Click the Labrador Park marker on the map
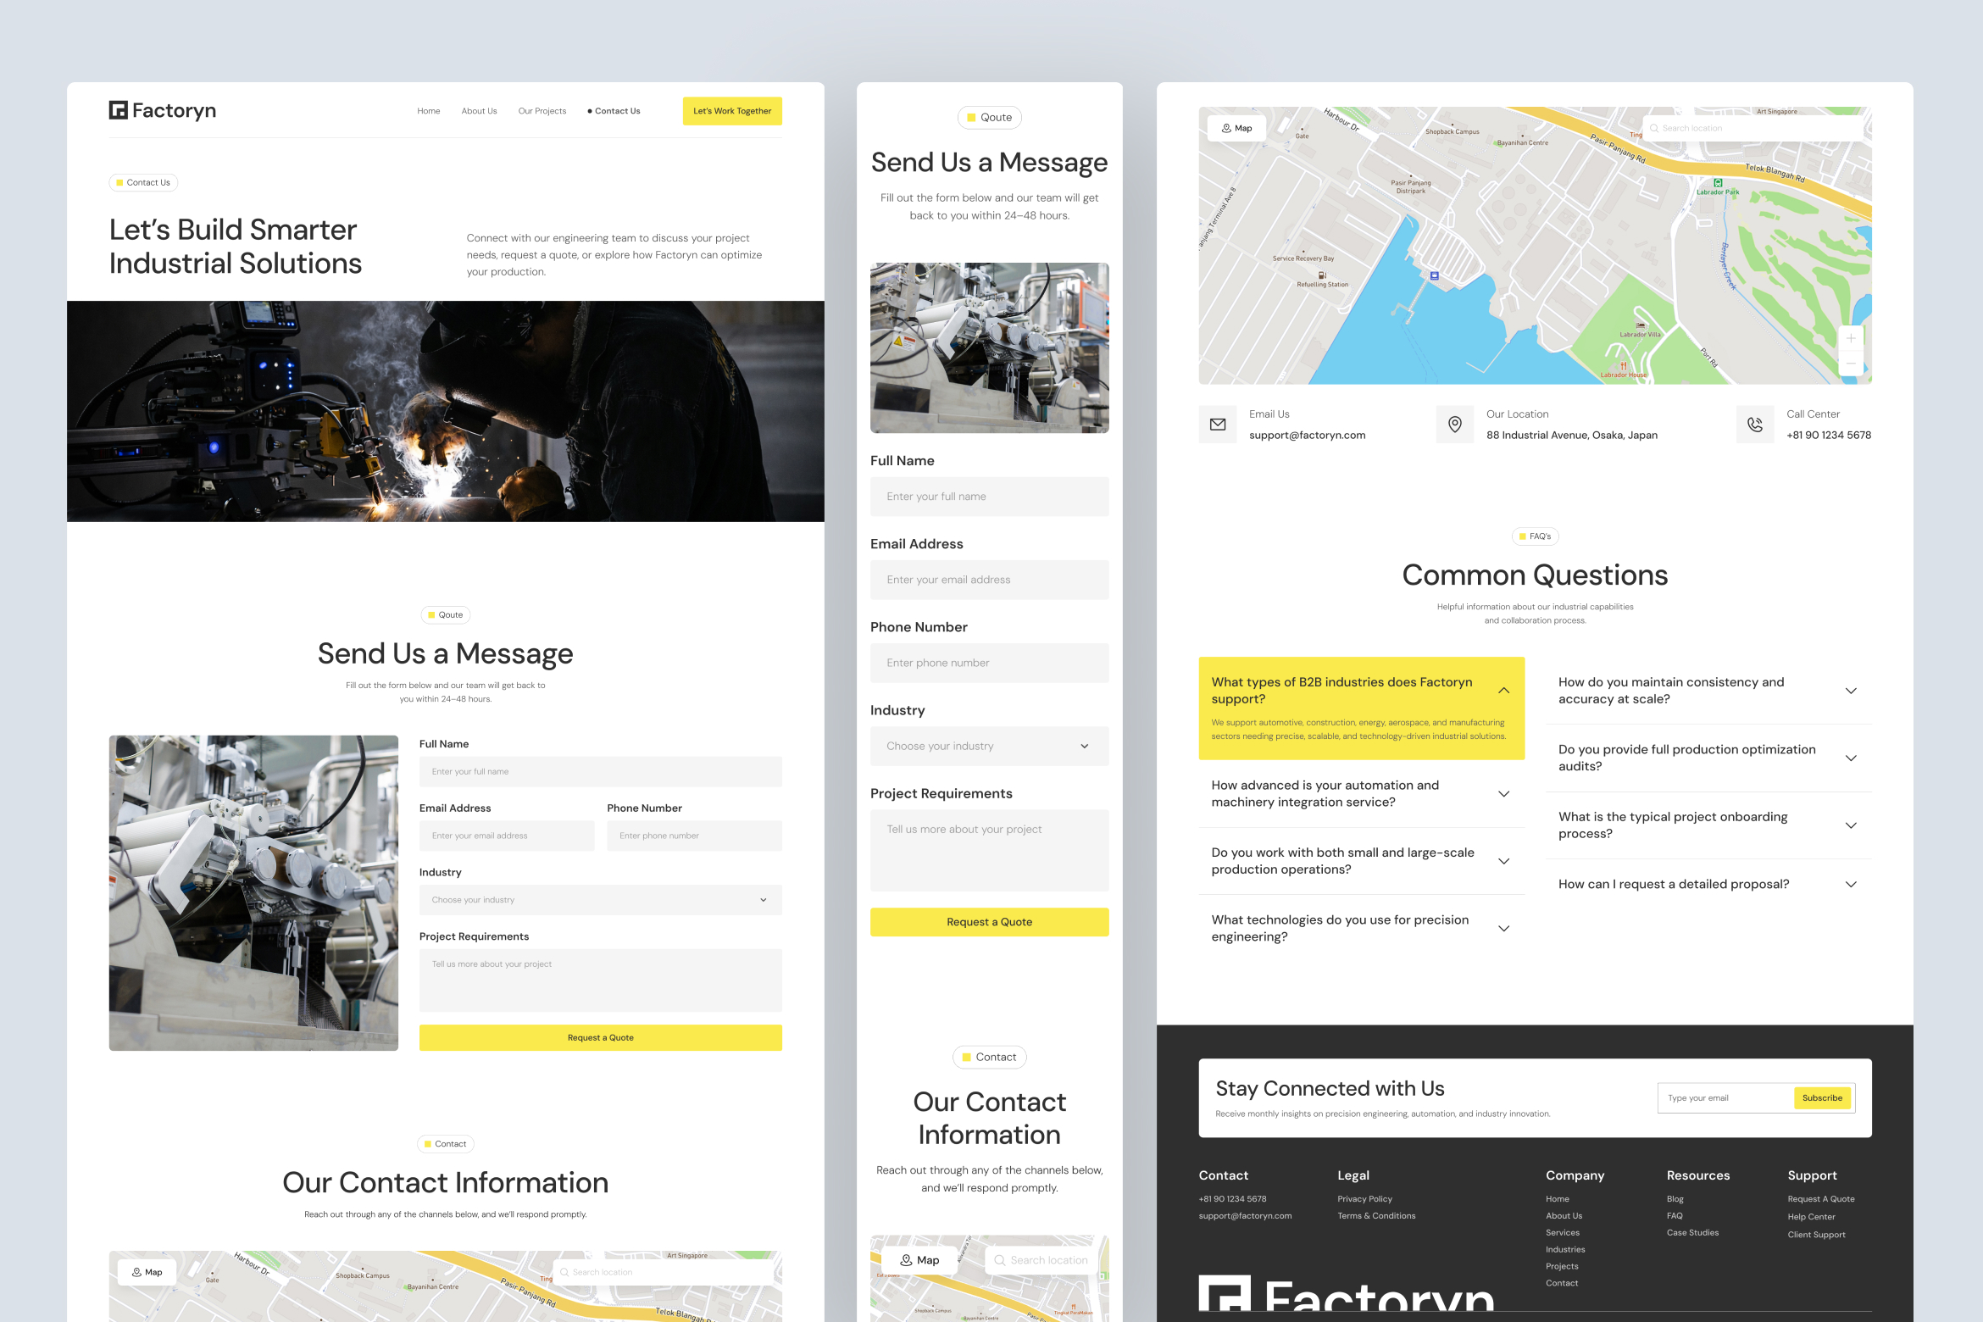 point(1718,183)
